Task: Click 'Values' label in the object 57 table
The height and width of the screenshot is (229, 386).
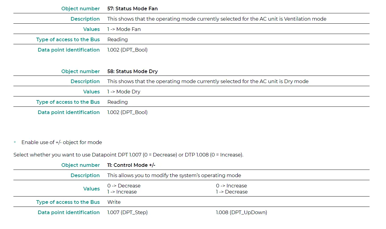Action: [91, 29]
